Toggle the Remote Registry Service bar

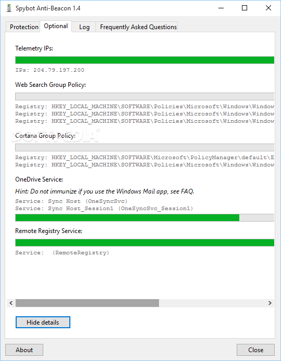(144, 243)
